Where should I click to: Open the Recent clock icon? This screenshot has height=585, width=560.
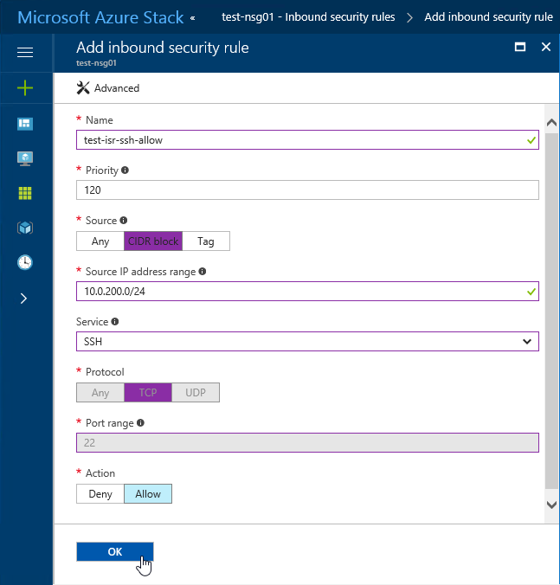[x=25, y=262]
